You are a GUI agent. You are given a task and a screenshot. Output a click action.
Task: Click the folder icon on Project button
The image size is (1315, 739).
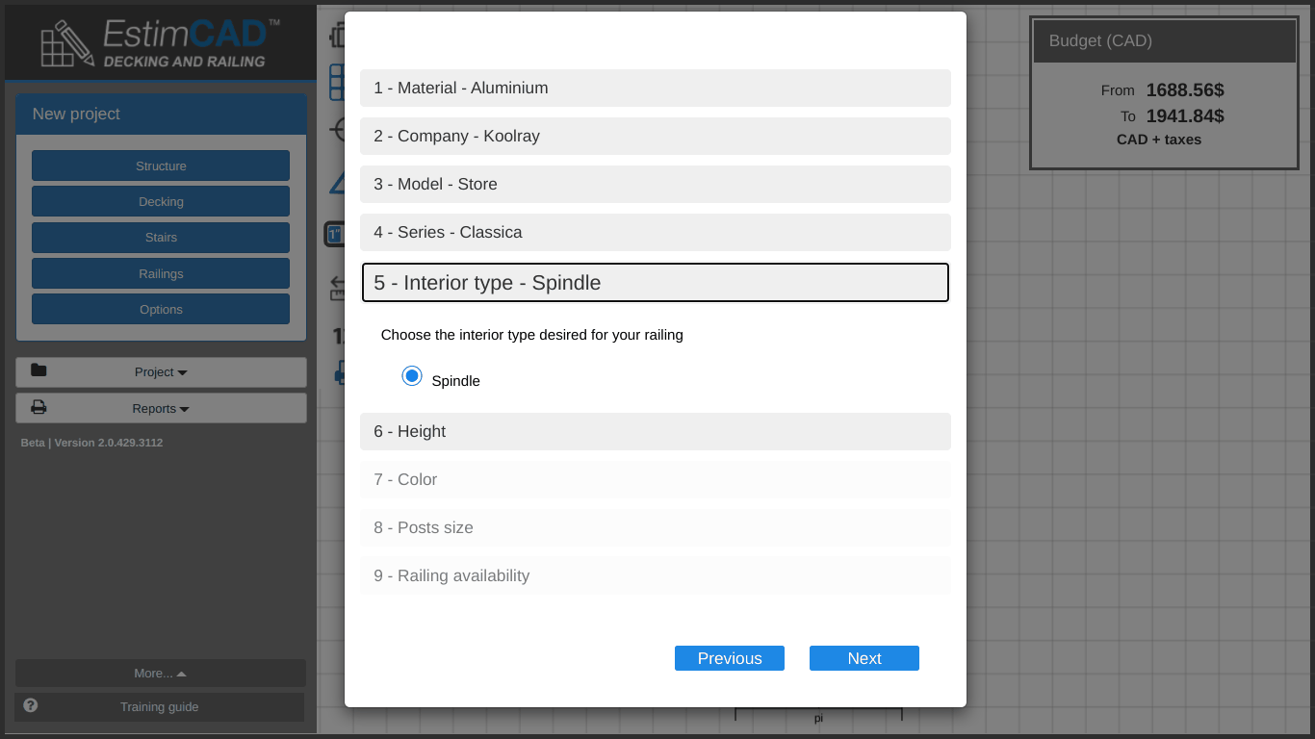[x=39, y=370]
